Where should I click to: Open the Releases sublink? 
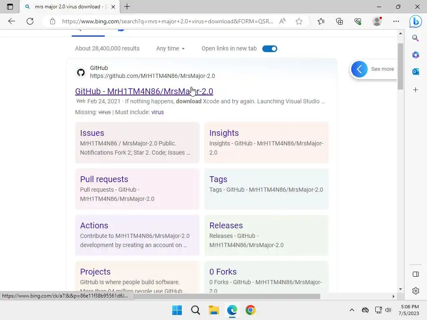226,225
